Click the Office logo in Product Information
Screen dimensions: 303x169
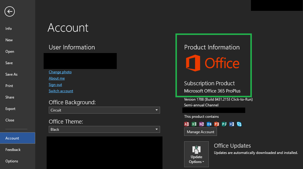212,63
